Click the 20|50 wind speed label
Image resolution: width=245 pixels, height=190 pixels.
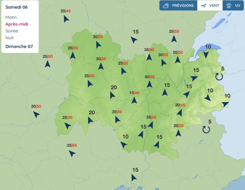click(x=178, y=52)
